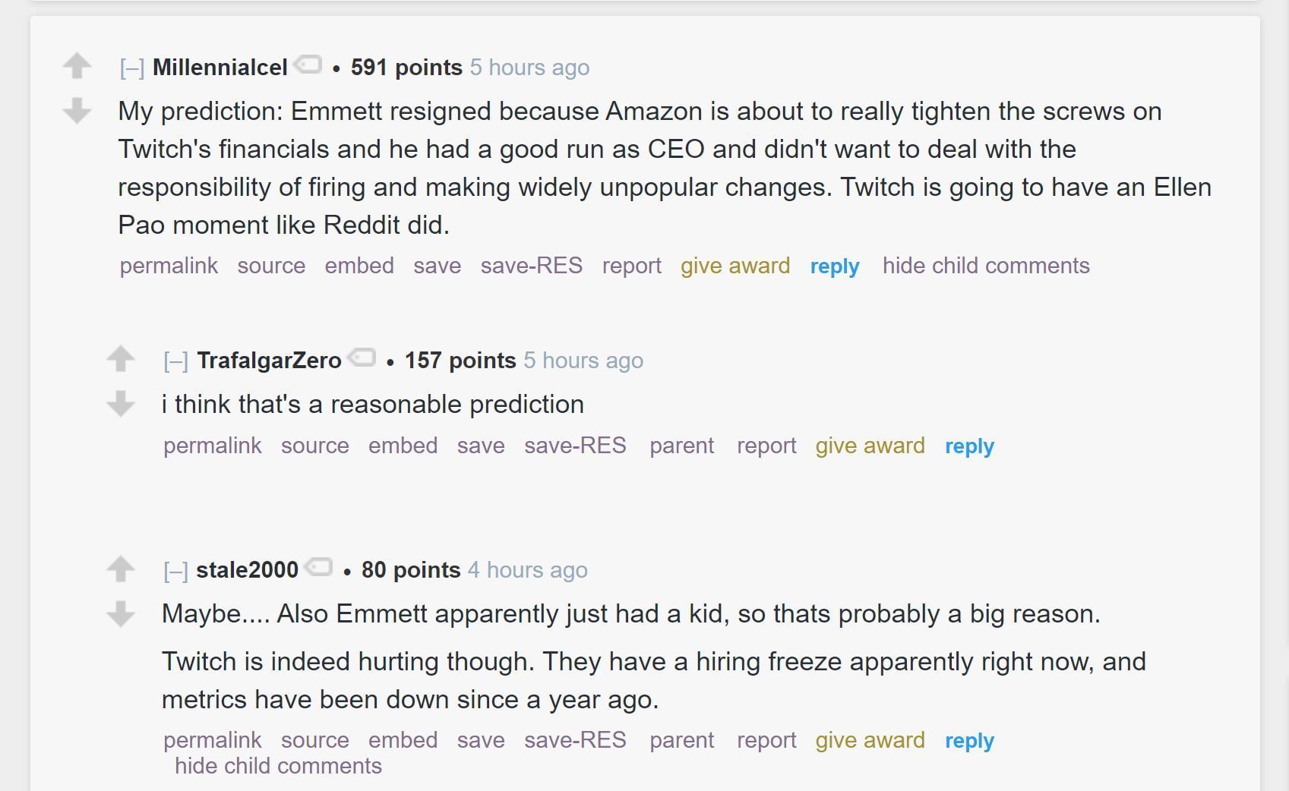The width and height of the screenshot is (1289, 791).
Task: Give award to TrafalgarZero's comment
Action: coord(870,446)
